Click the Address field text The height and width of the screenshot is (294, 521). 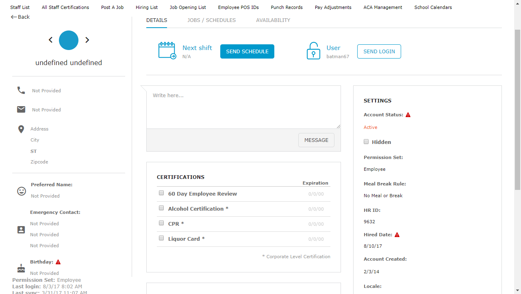[39, 129]
